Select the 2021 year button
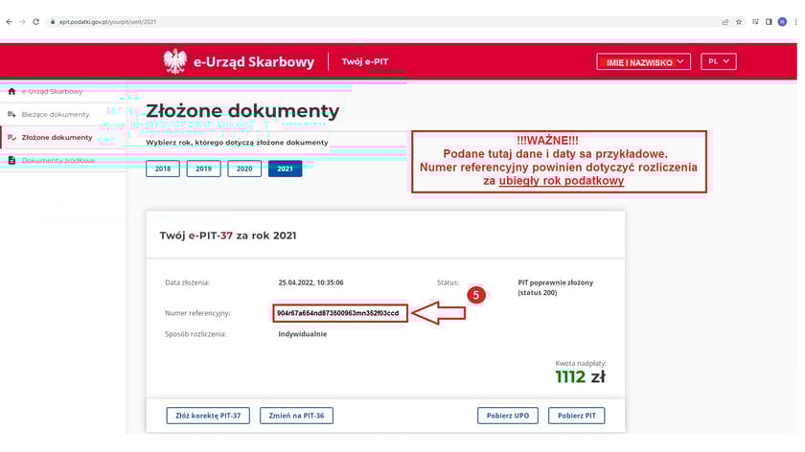This screenshot has height=452, width=805. pyautogui.click(x=285, y=169)
